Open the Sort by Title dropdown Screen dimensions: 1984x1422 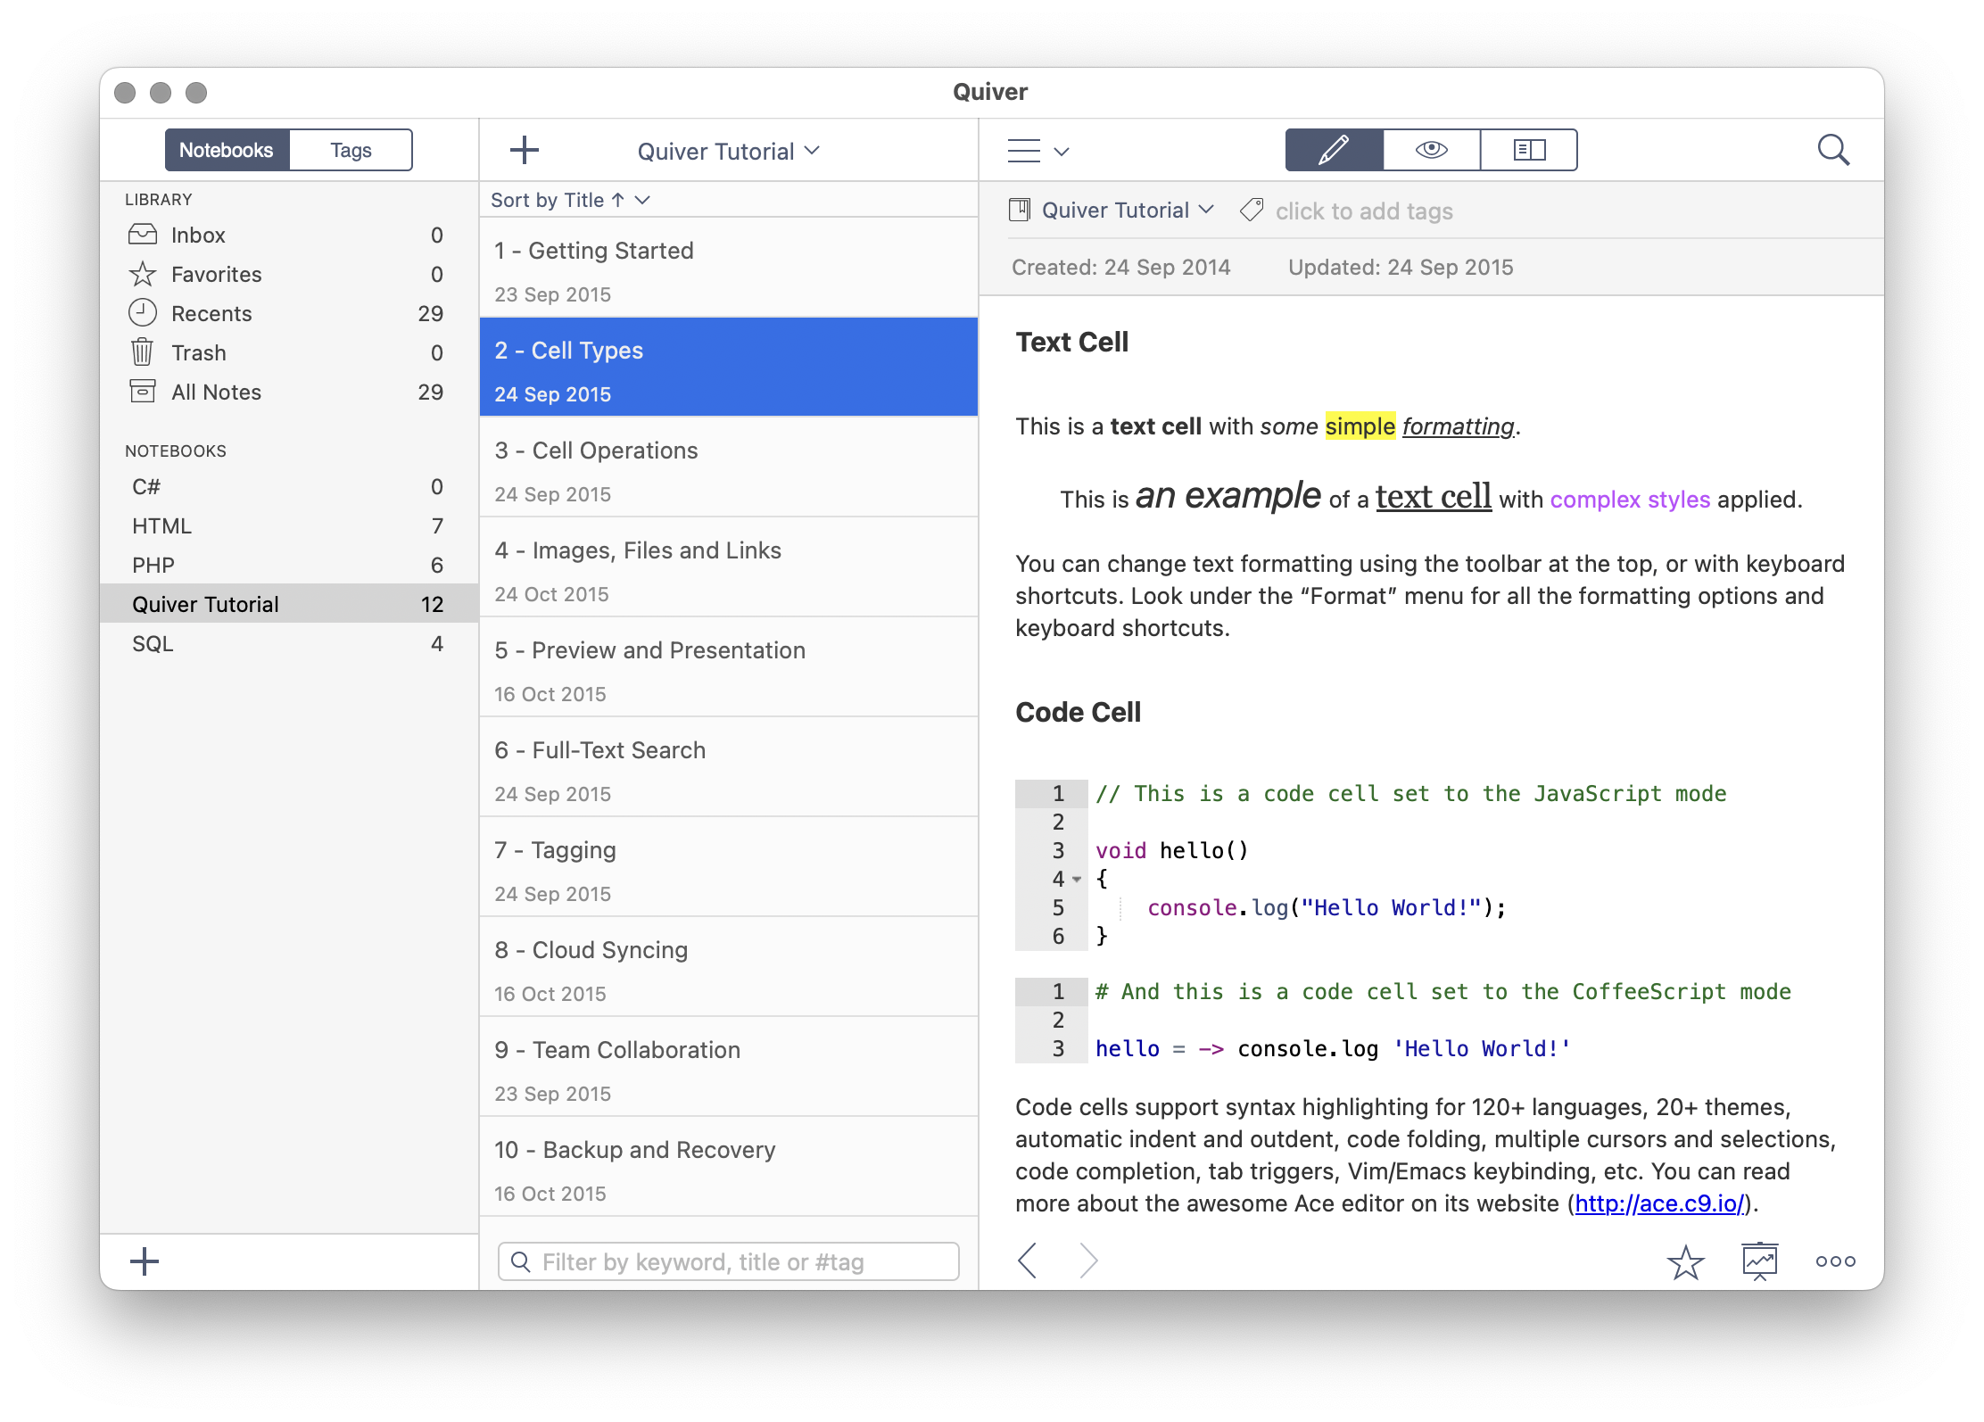[570, 200]
